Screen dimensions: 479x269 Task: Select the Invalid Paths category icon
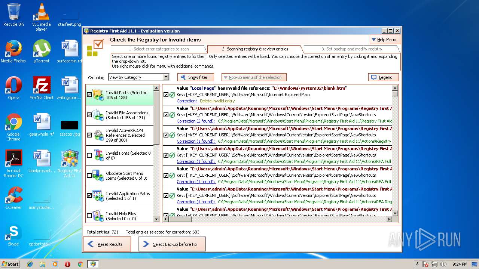98,95
